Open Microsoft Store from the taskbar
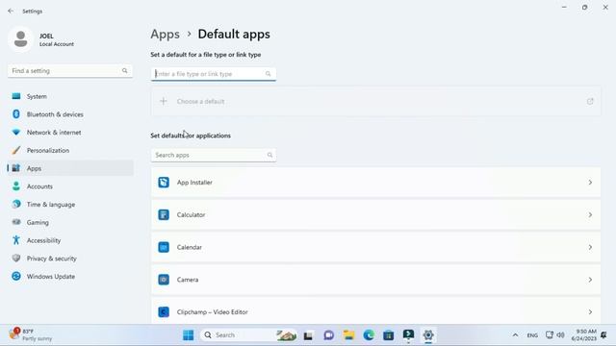616x346 pixels. tap(389, 335)
